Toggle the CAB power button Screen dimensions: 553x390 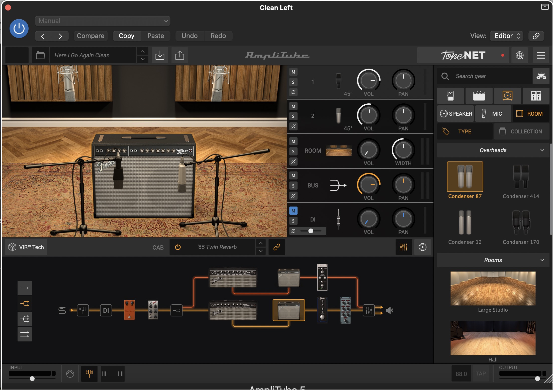pyautogui.click(x=178, y=247)
